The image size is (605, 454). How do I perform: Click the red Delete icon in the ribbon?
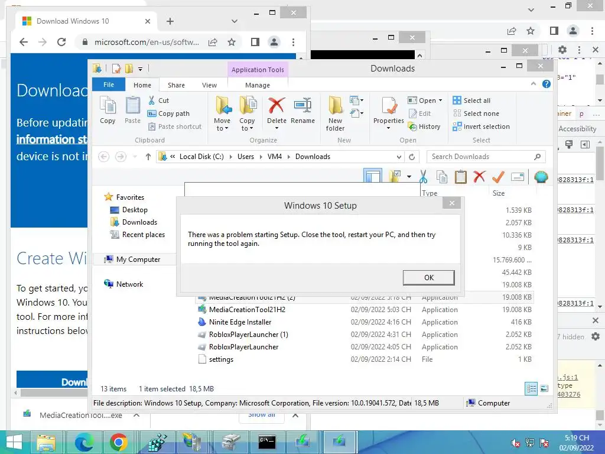point(277,105)
